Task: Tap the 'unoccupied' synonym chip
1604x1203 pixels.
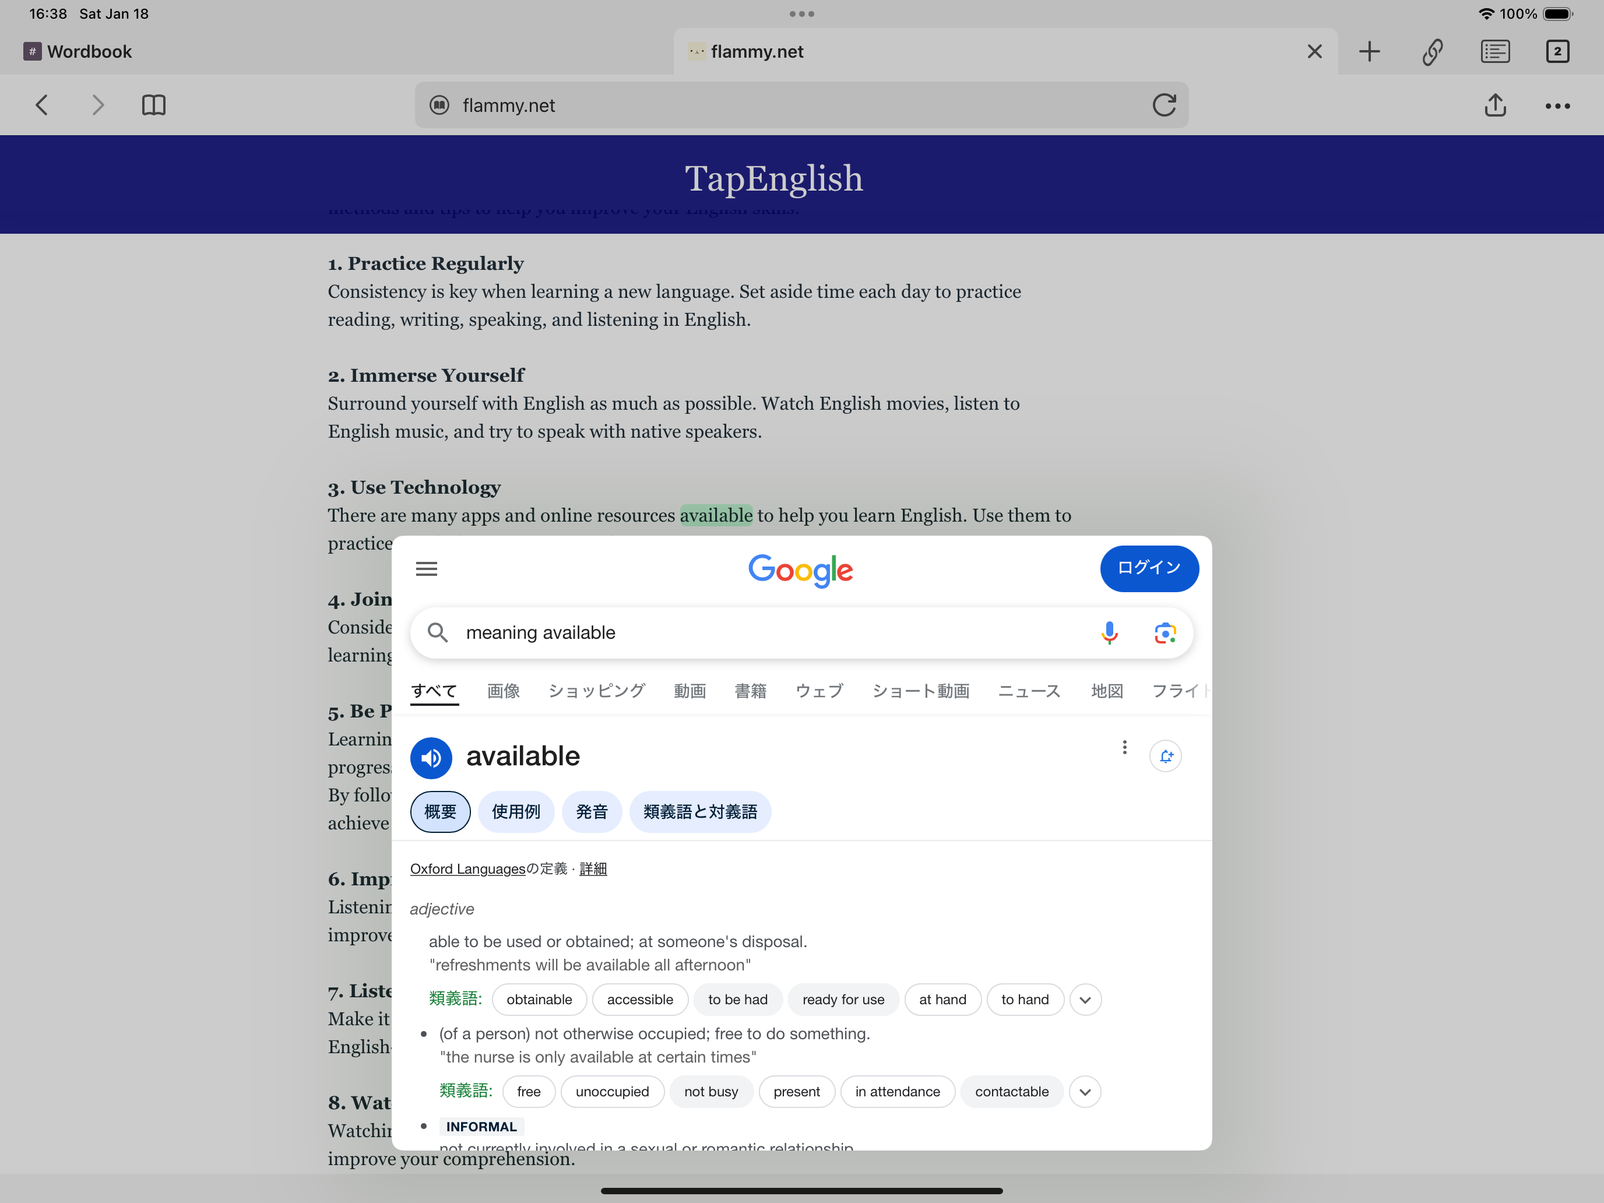Action: pos(612,1092)
